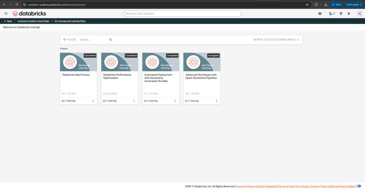Open Databricks Performance Optimization thumbnail
The height and width of the screenshot is (190, 365).
[119, 62]
